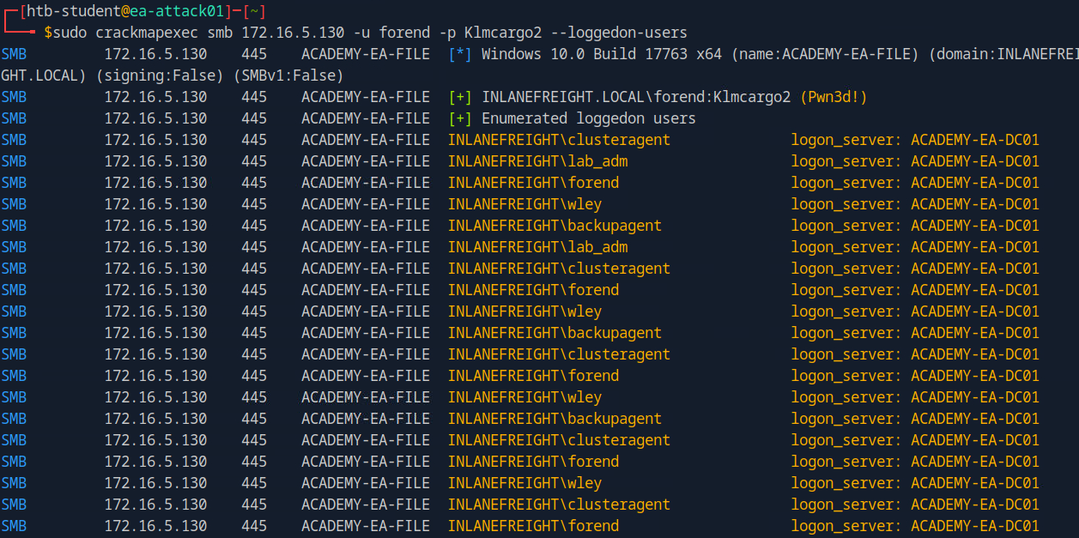Click the first INLANEFREIGHT\lab_adm entry

click(537, 161)
